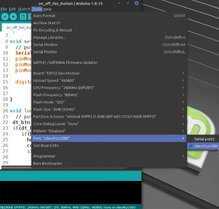Click the New sketch toolbar icon
Screen dimensions: 219x209
click(x=23, y=16)
